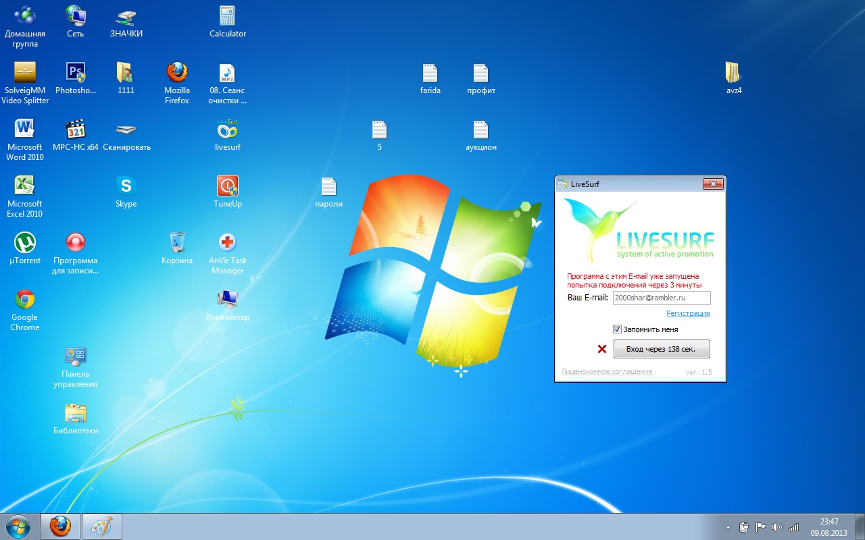Click the Вход через 138 сек. button
This screenshot has width=865, height=540.
(x=662, y=349)
